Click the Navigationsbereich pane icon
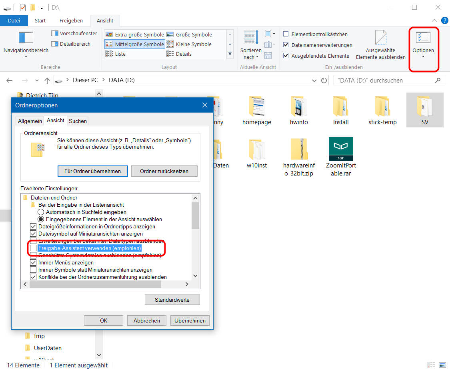 click(x=26, y=37)
